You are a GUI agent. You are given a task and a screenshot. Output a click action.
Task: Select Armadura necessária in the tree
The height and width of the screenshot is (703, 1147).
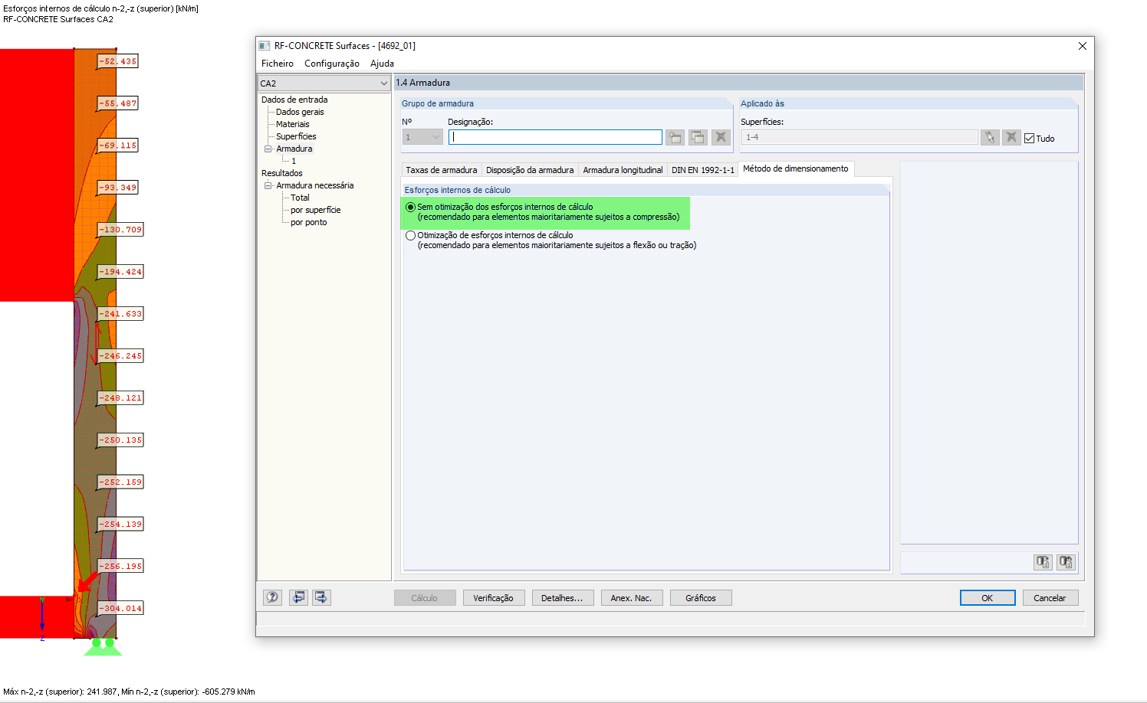315,185
